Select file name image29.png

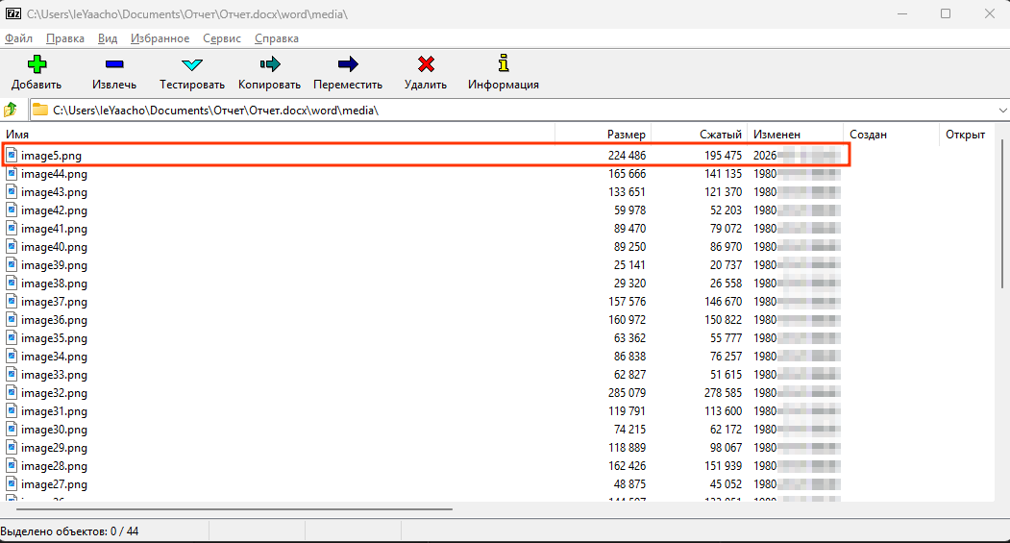click(54, 448)
